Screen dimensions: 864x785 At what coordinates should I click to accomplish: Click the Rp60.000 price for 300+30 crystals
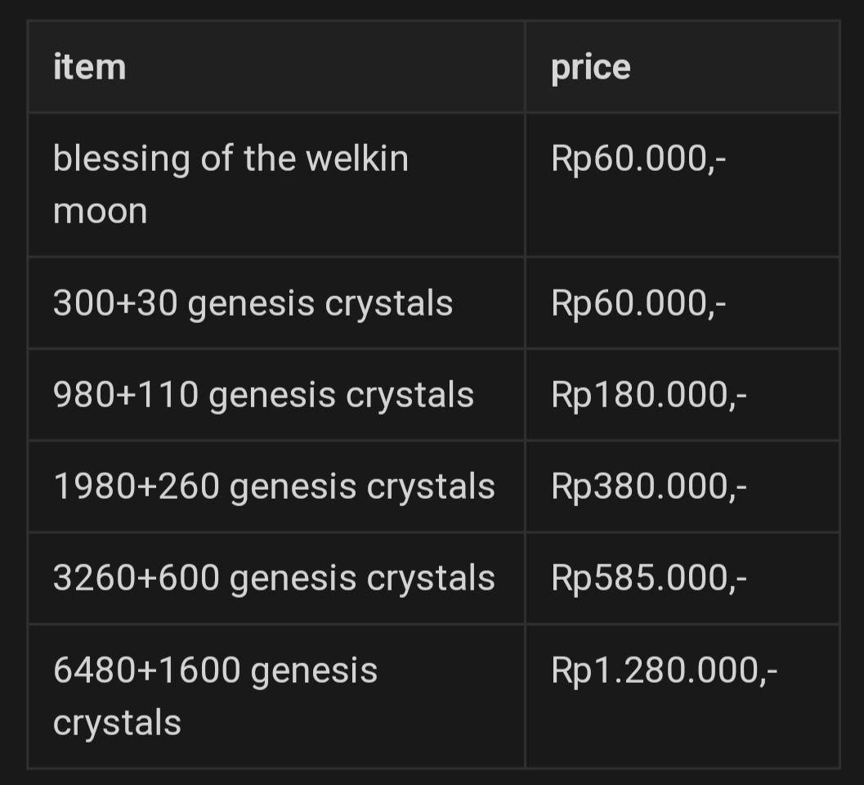tap(638, 303)
